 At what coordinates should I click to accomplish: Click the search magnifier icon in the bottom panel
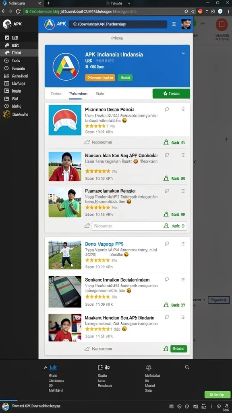(x=187, y=367)
